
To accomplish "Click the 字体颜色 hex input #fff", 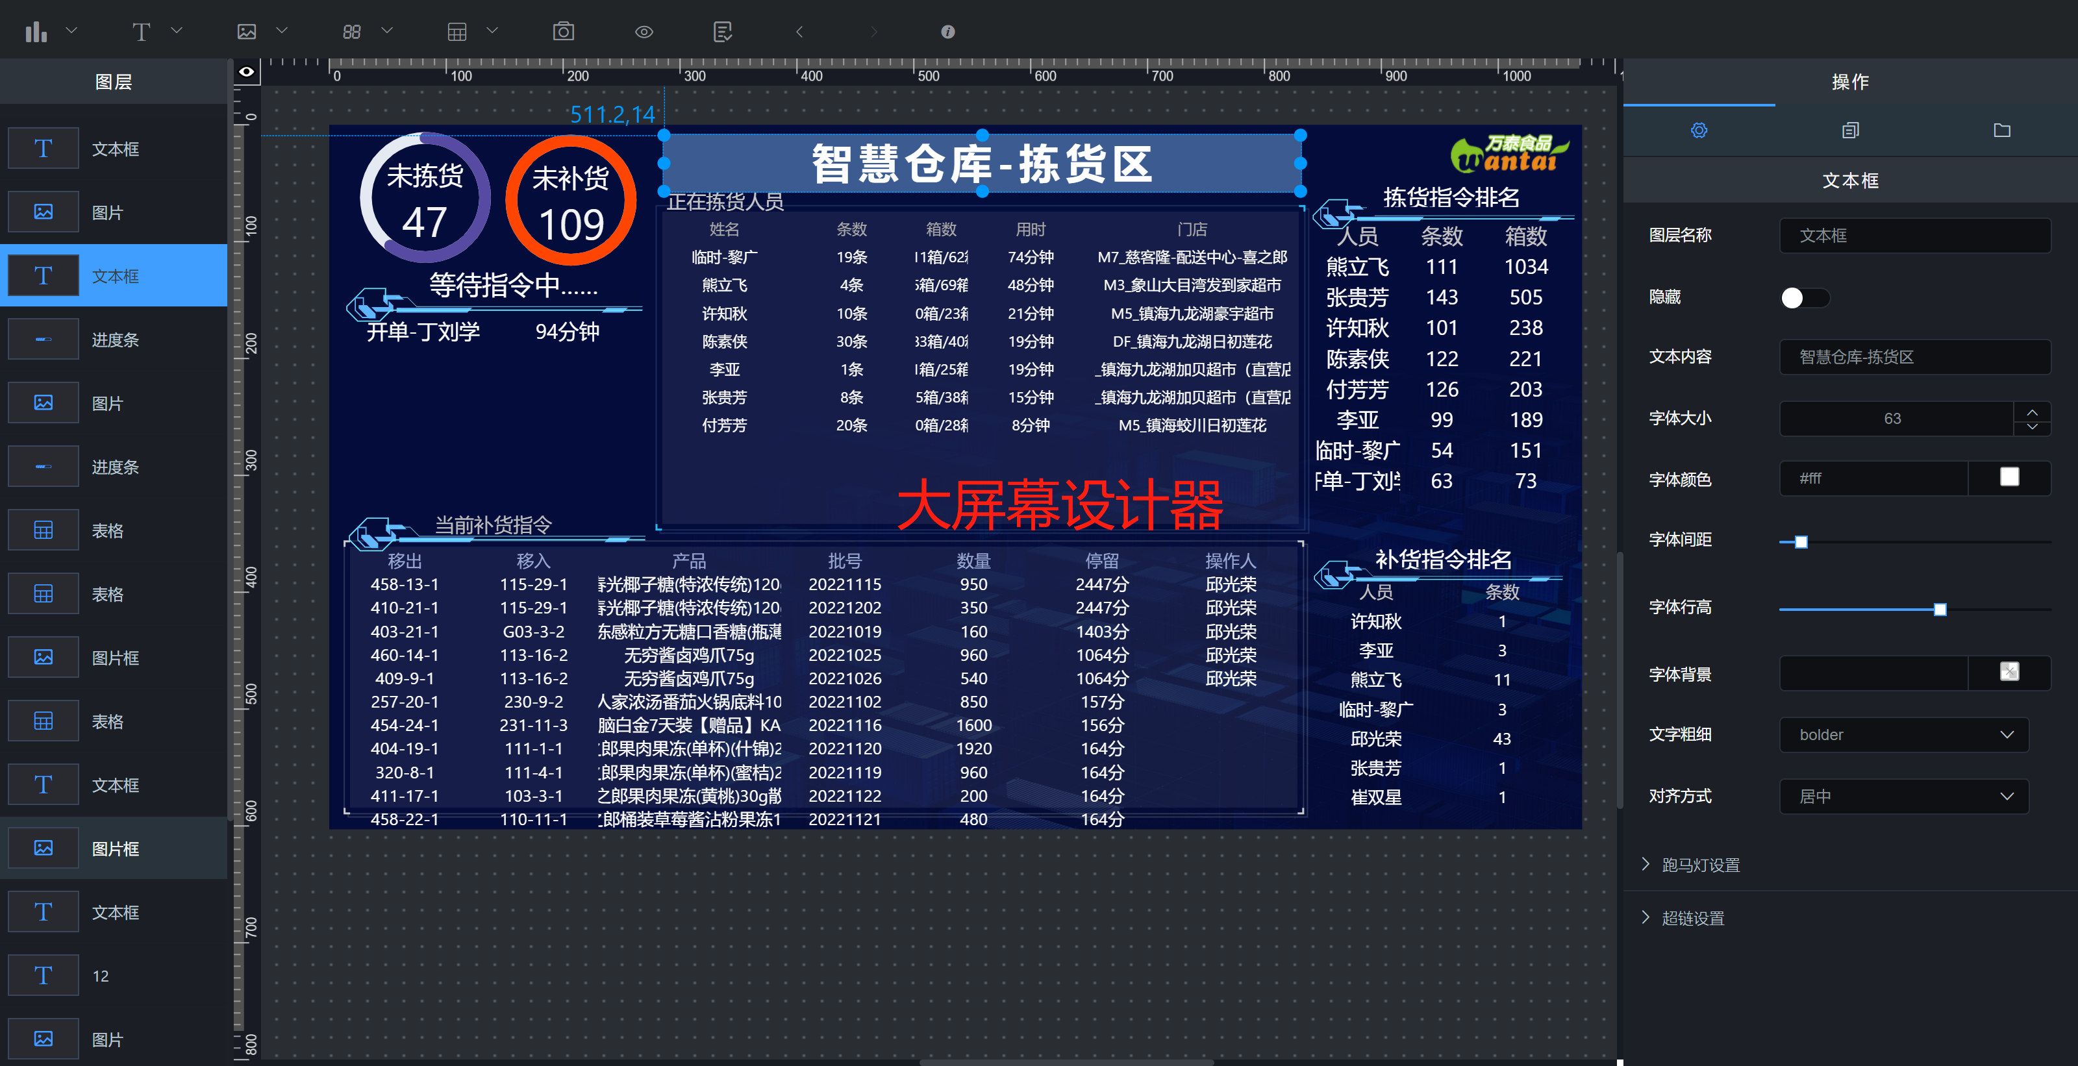I will pos(1873,478).
